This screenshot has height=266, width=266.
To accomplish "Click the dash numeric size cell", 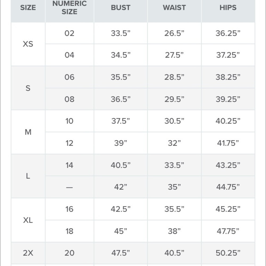I will coord(69,187).
